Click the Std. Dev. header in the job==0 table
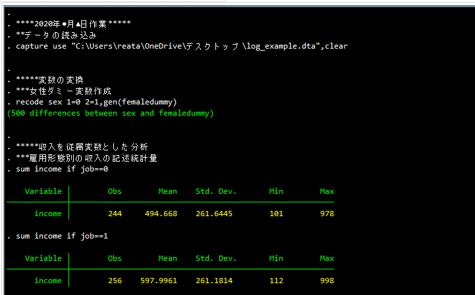Image resolution: width=475 pixels, height=295 pixels. click(x=216, y=191)
